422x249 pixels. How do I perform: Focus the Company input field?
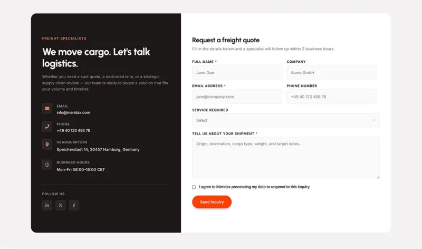(332, 72)
